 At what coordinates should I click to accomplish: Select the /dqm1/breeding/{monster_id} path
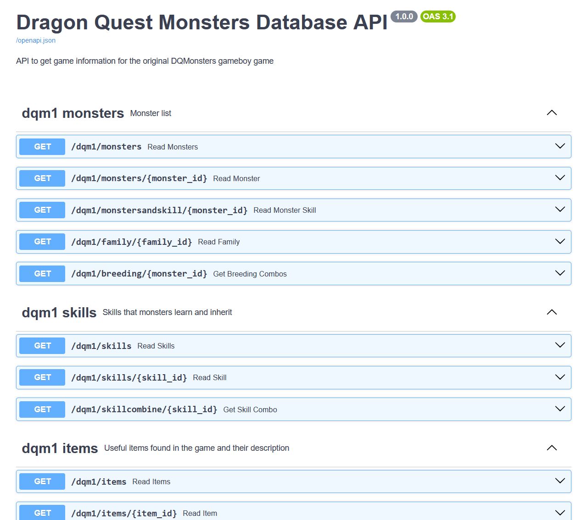pyautogui.click(x=139, y=274)
